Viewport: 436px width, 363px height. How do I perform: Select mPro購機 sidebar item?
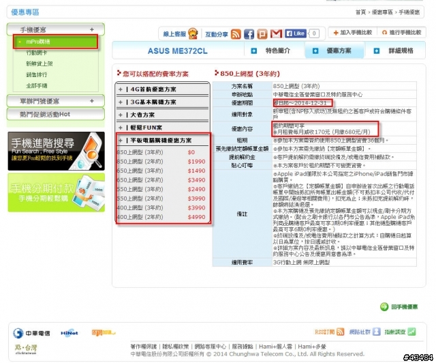pyautogui.click(x=55, y=42)
